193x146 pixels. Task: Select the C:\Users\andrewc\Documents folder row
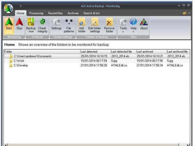coord(97,56)
